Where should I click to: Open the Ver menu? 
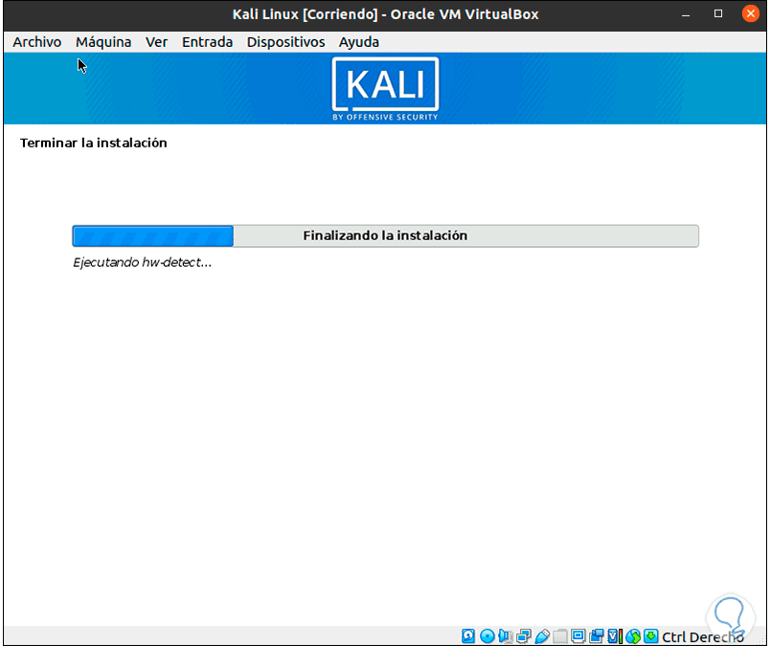tap(156, 42)
